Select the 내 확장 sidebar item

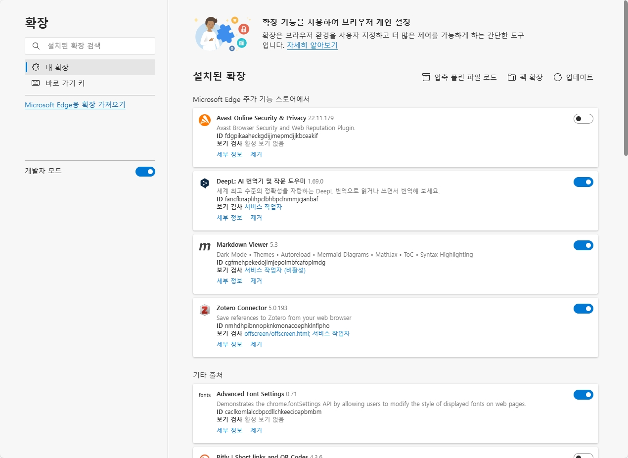[x=90, y=67]
